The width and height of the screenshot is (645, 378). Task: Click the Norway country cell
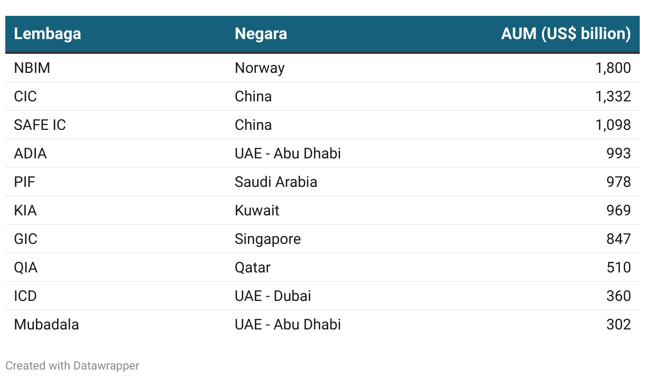coord(260,68)
